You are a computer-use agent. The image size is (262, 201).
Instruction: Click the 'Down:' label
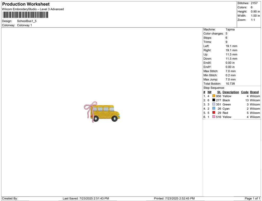pos(208,59)
